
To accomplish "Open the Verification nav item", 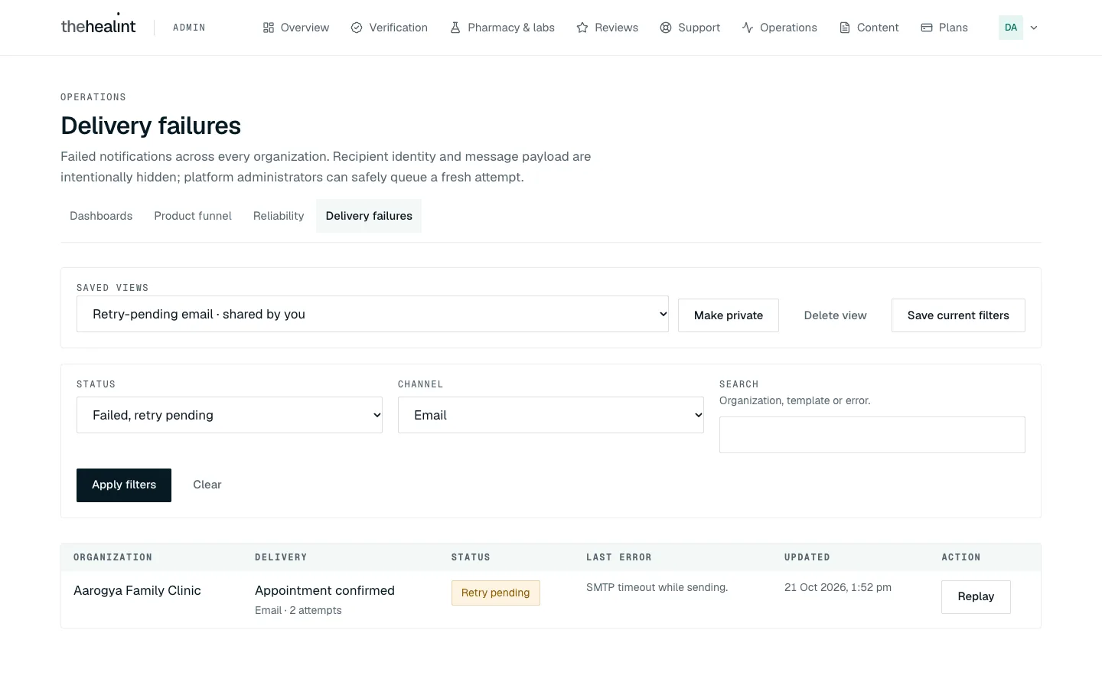I will click(x=389, y=28).
